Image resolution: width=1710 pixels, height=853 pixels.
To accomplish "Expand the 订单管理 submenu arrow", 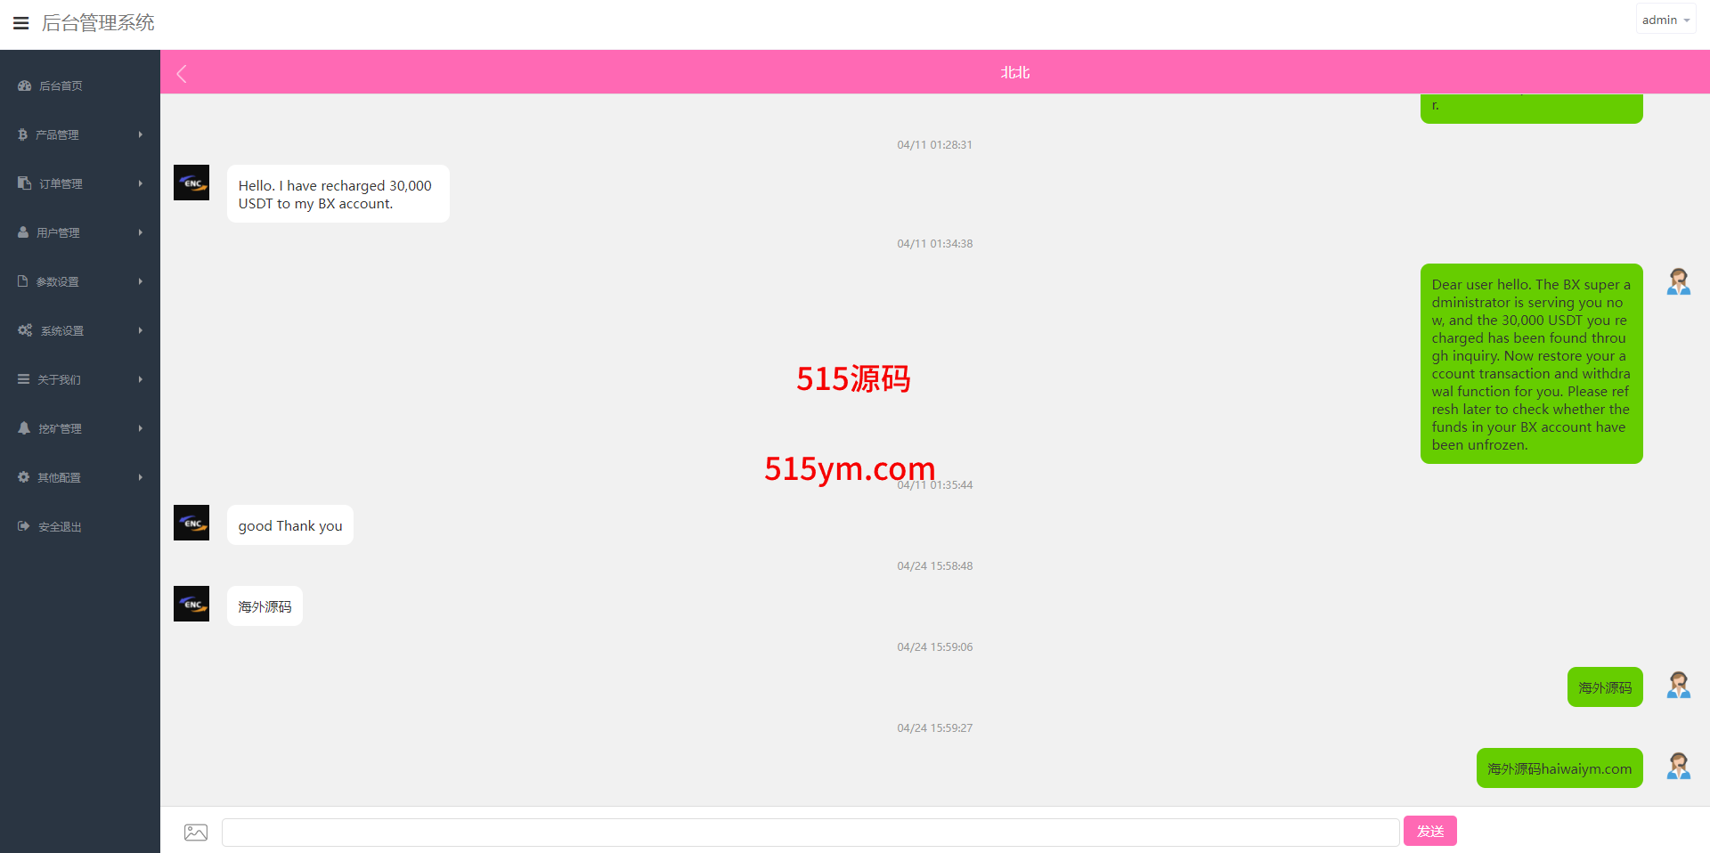I will pyautogui.click(x=141, y=183).
